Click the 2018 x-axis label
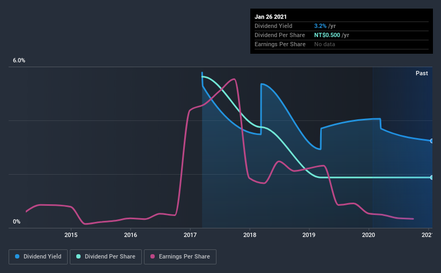 [250, 235]
